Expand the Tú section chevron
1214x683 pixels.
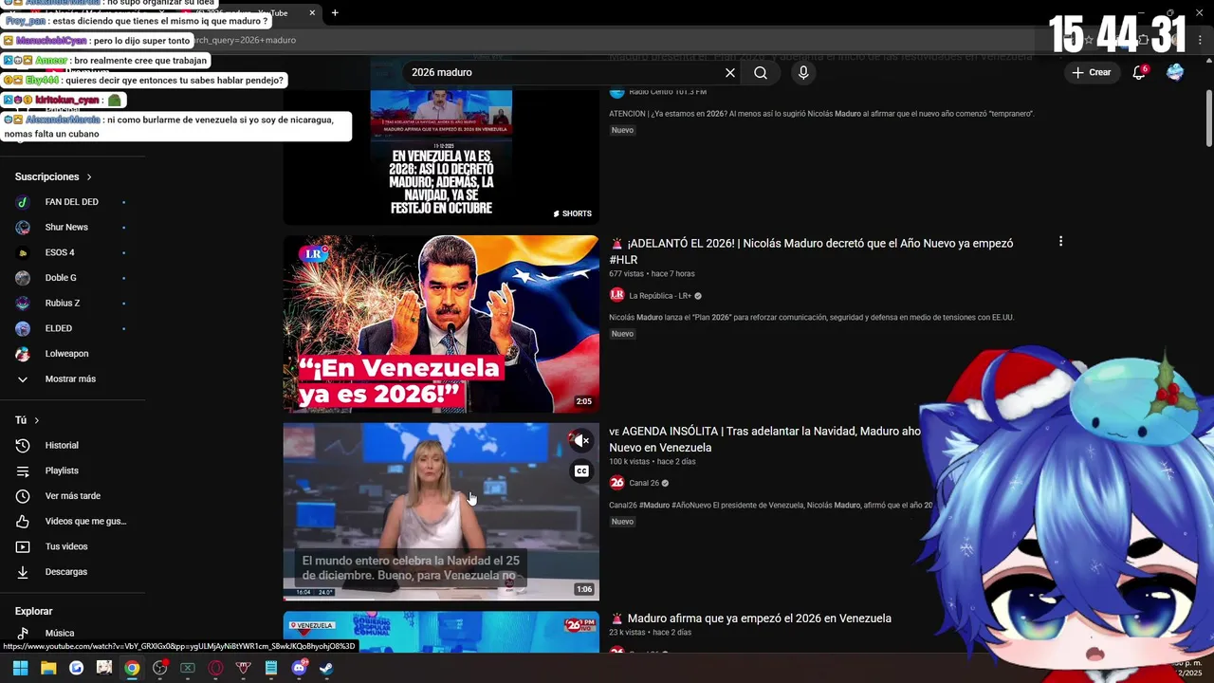(37, 420)
